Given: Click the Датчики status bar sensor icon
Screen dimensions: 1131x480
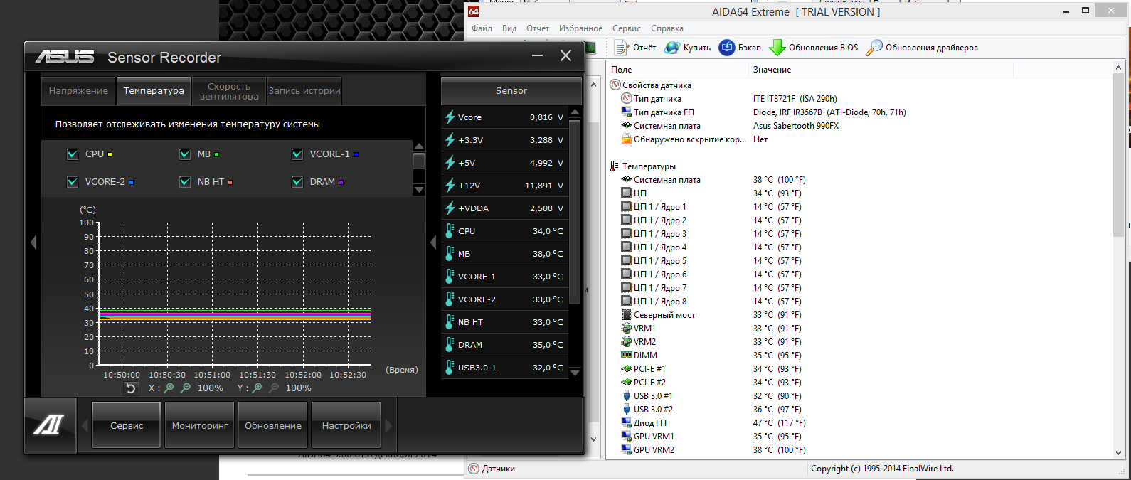Looking at the screenshot, I should pos(474,469).
